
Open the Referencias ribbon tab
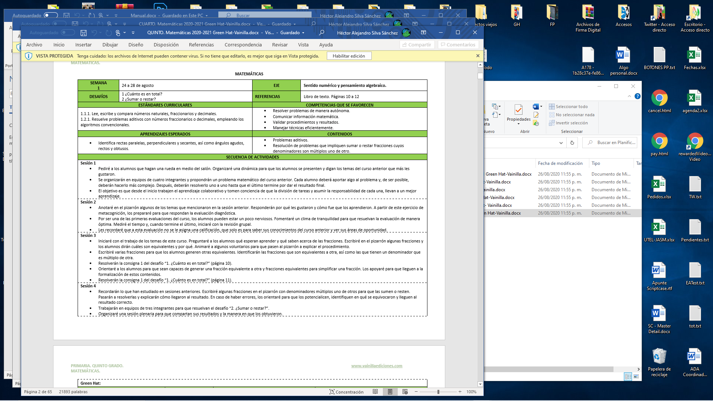[201, 45]
